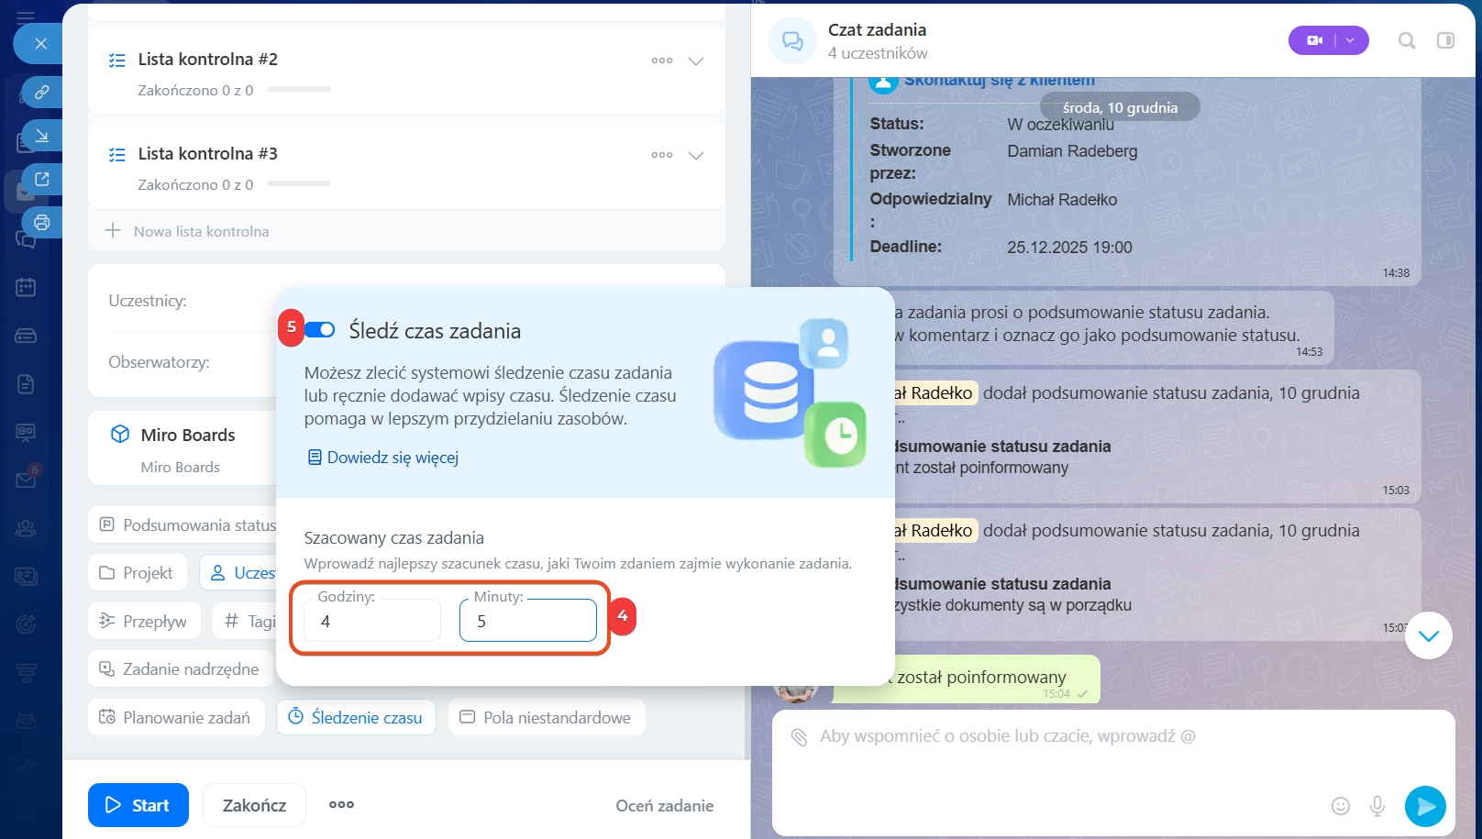This screenshot has height=839, width=1482.
Task: Open video call options dropdown arrow
Action: (1350, 40)
